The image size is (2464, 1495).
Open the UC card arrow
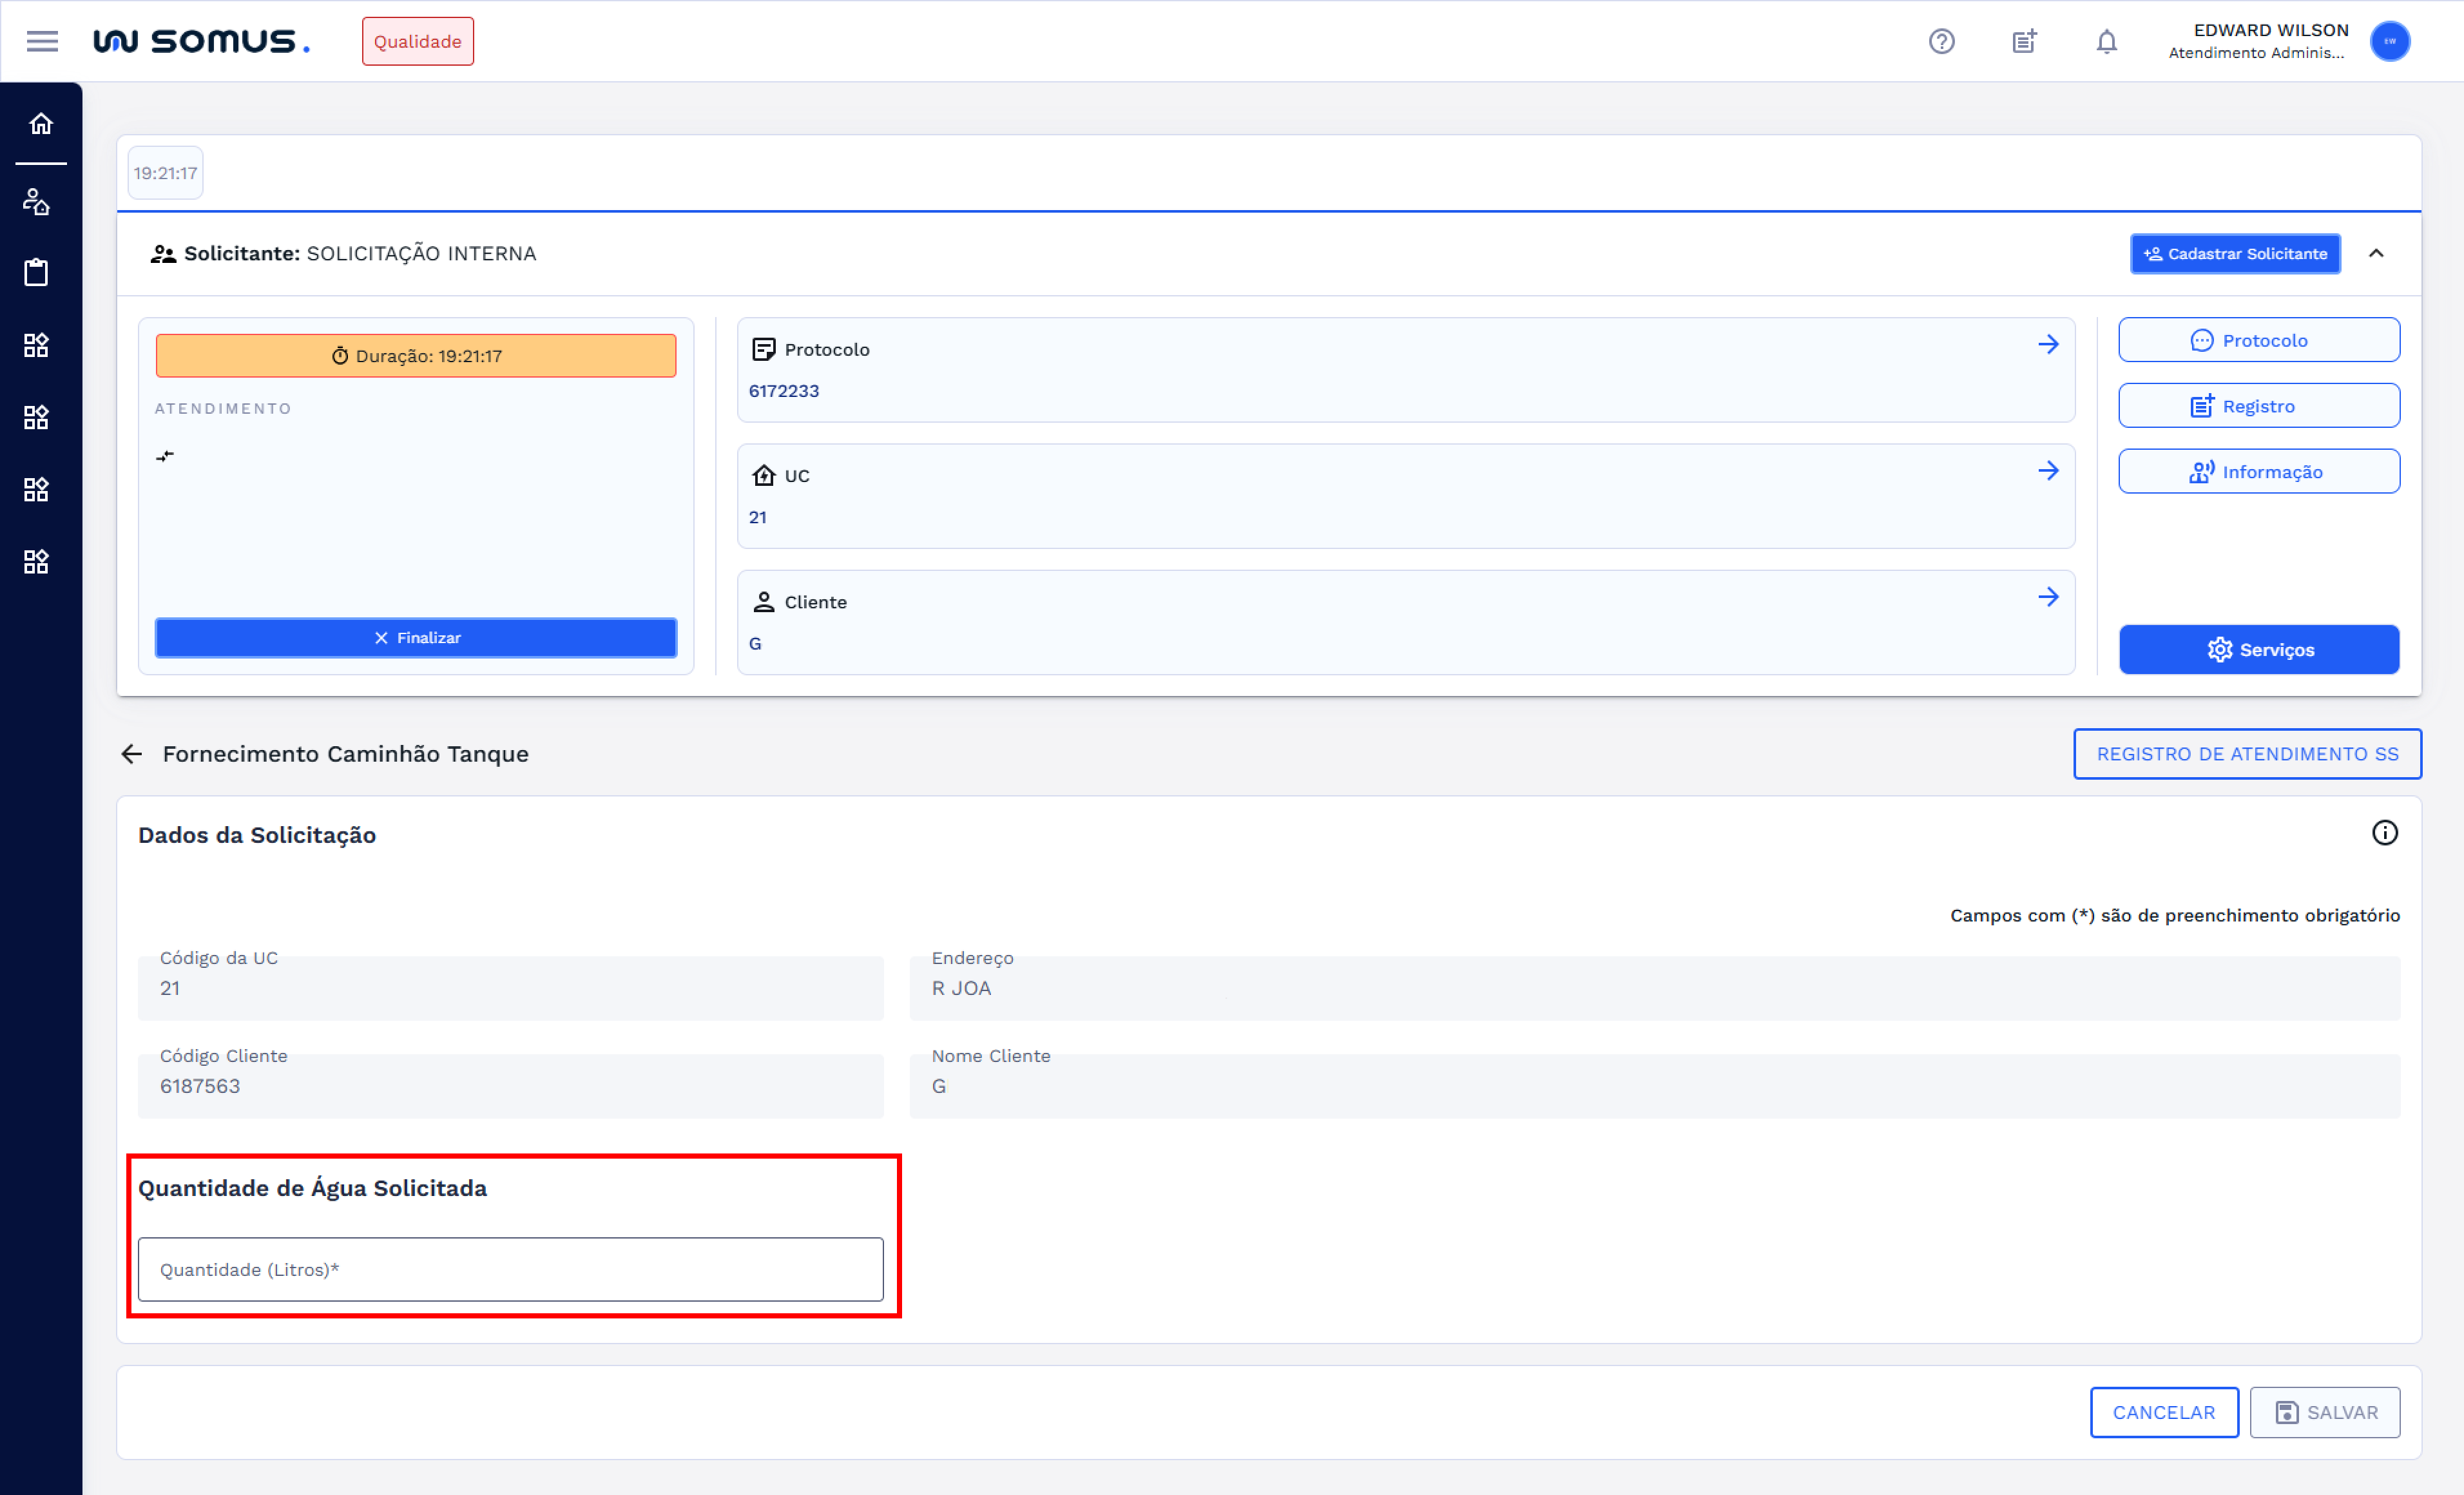point(2048,470)
